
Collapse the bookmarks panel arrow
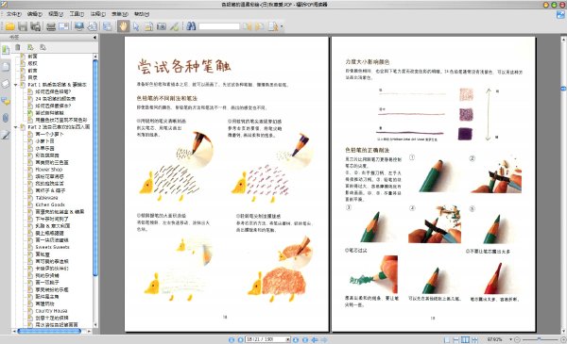click(94, 37)
